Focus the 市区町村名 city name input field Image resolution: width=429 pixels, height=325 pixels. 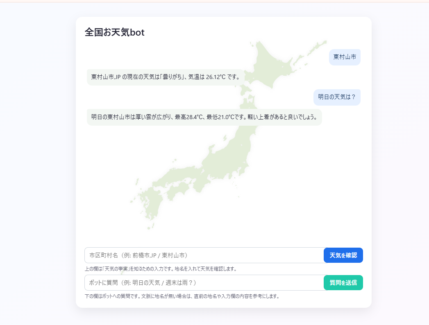click(x=204, y=255)
